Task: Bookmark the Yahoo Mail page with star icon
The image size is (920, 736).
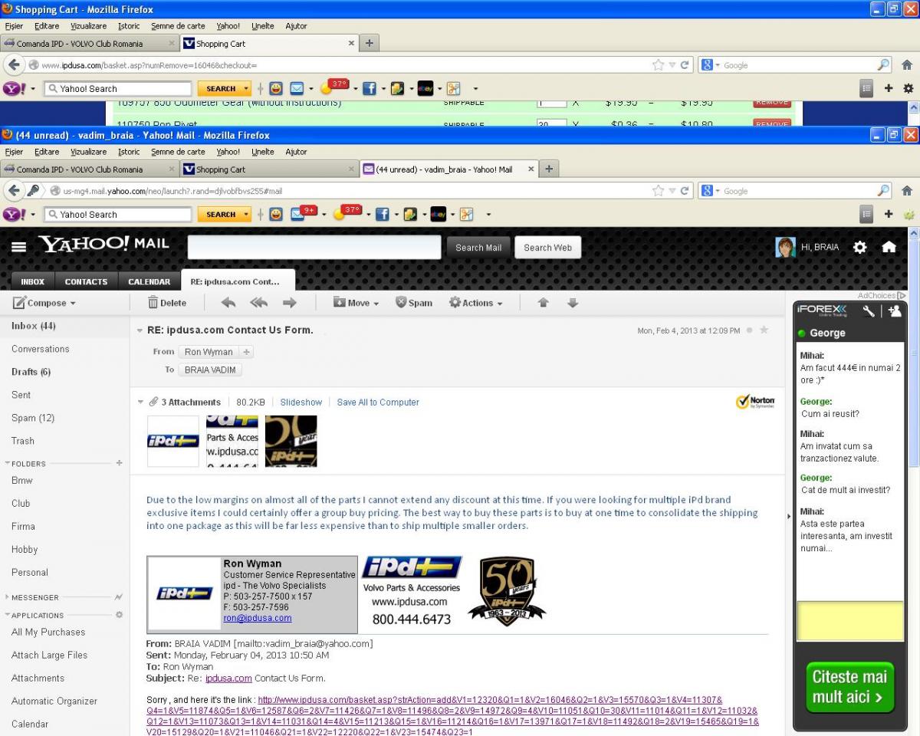Action: coord(658,191)
